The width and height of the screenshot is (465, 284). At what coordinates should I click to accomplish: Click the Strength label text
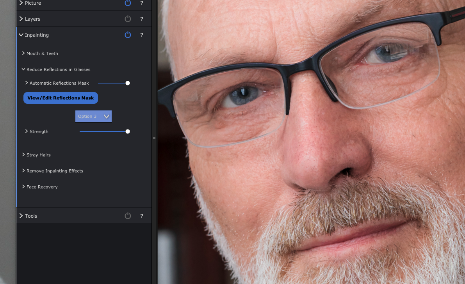click(39, 131)
